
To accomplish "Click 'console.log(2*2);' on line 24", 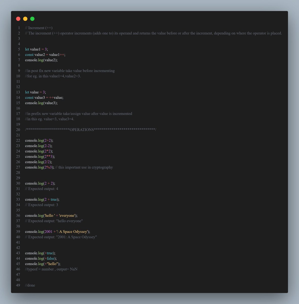I will tap(39, 151).
